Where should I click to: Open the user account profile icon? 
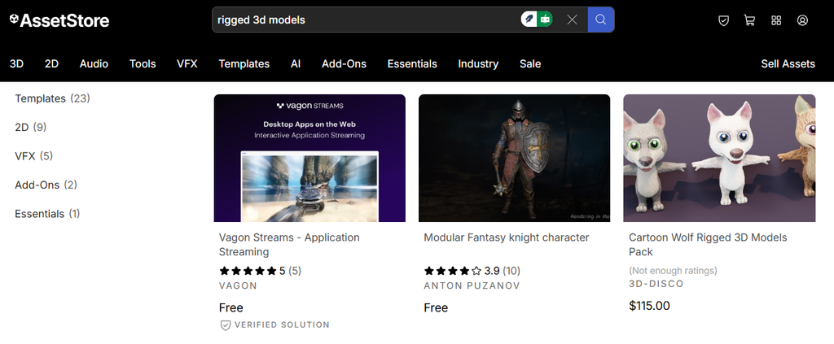pos(802,20)
